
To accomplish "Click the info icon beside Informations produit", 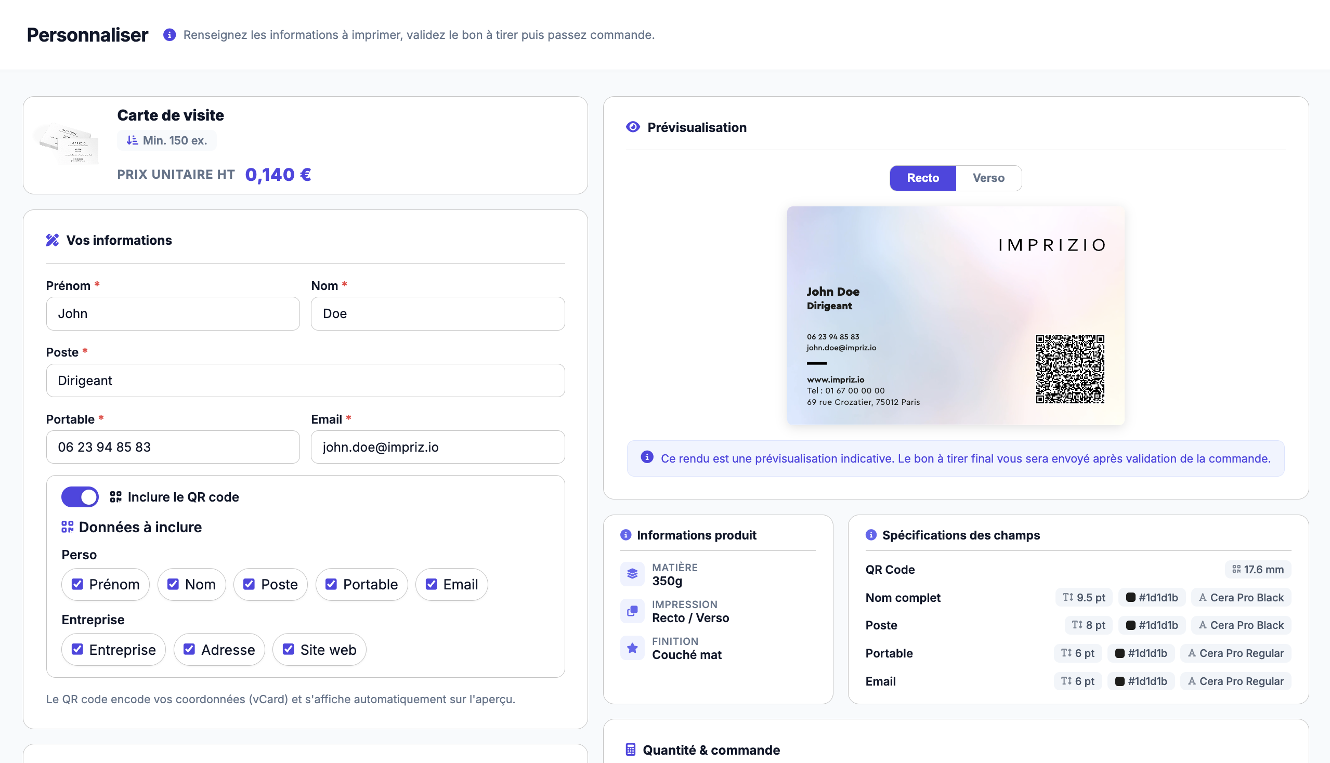I will point(625,534).
